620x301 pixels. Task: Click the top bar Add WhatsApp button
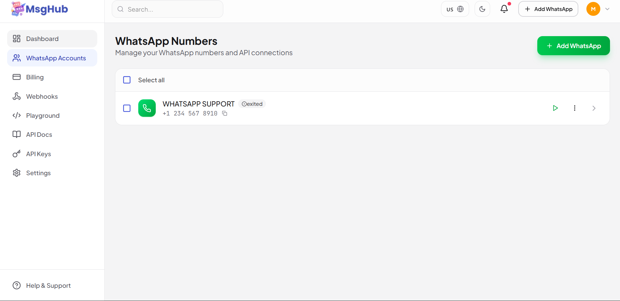click(x=548, y=9)
